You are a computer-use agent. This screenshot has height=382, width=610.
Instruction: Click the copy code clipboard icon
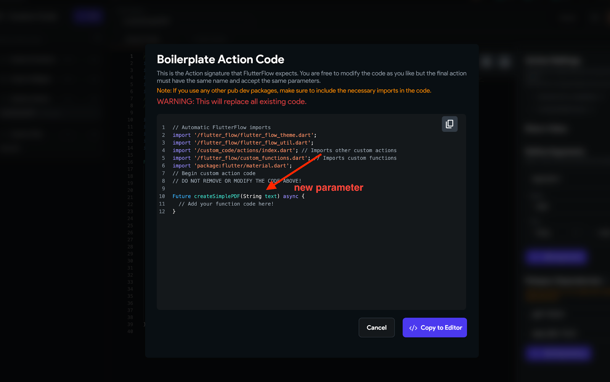point(449,124)
